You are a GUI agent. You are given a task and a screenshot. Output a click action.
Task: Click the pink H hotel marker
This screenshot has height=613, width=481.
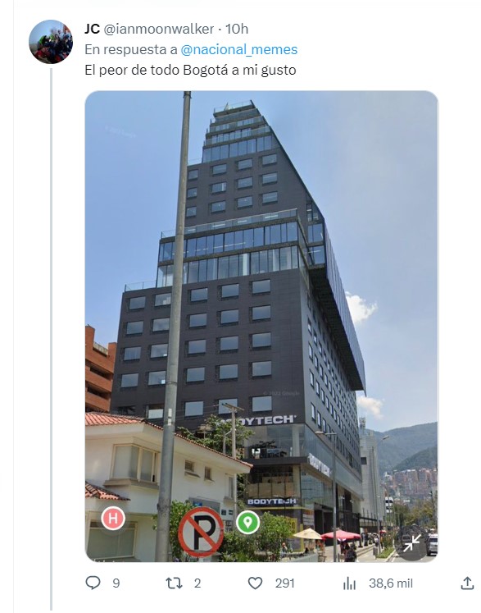tap(113, 519)
